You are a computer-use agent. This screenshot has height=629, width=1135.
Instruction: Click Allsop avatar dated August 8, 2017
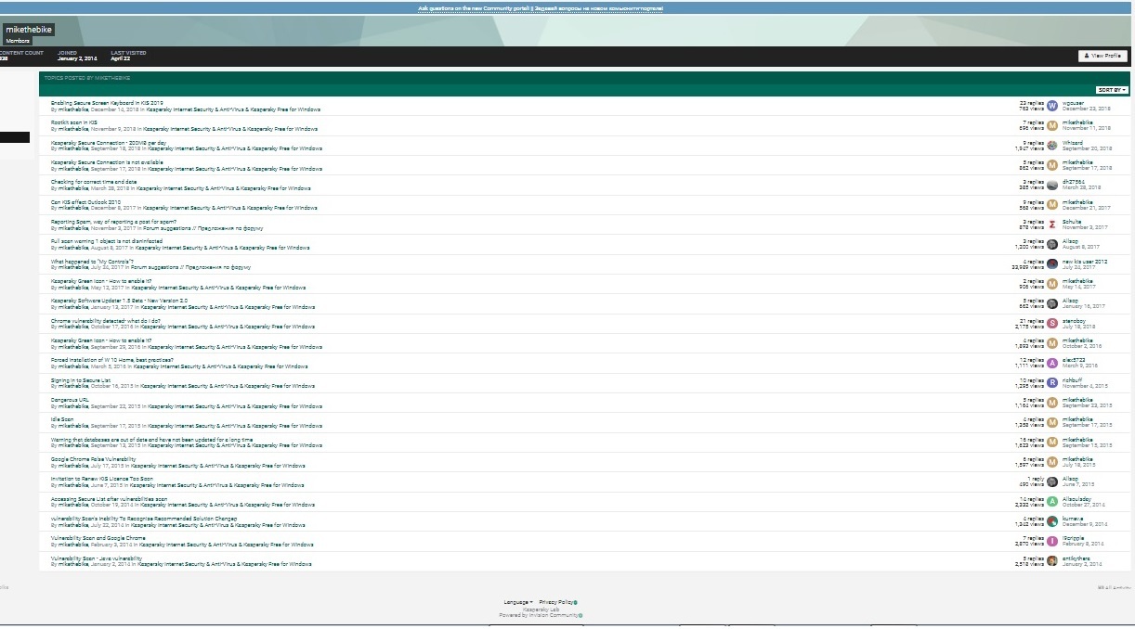click(1052, 244)
